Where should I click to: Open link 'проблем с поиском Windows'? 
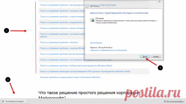[x=62, y=48]
